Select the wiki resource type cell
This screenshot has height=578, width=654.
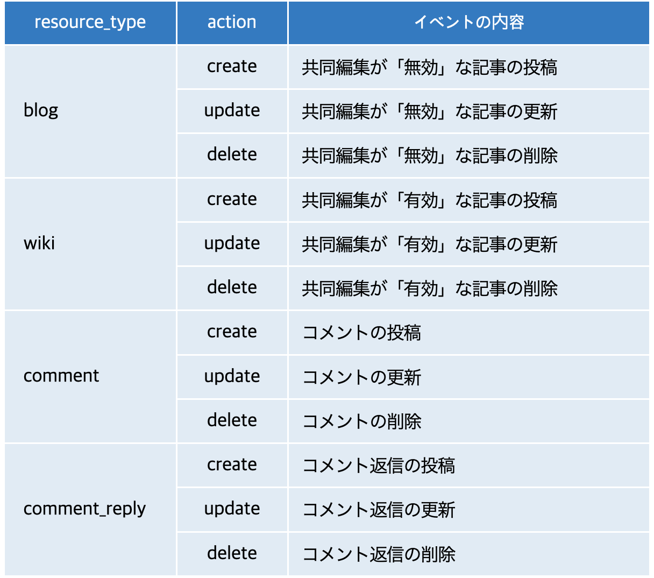click(x=39, y=243)
